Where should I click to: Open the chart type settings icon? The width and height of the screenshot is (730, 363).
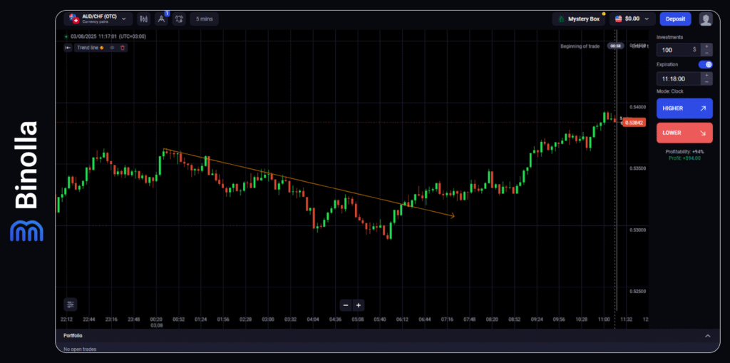point(144,19)
